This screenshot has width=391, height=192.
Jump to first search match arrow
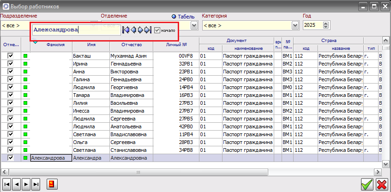pos(126,30)
